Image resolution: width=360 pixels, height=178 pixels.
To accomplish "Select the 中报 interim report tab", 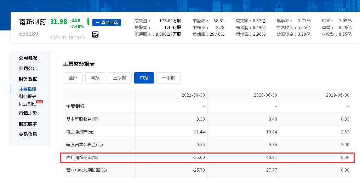I will click(x=144, y=78).
